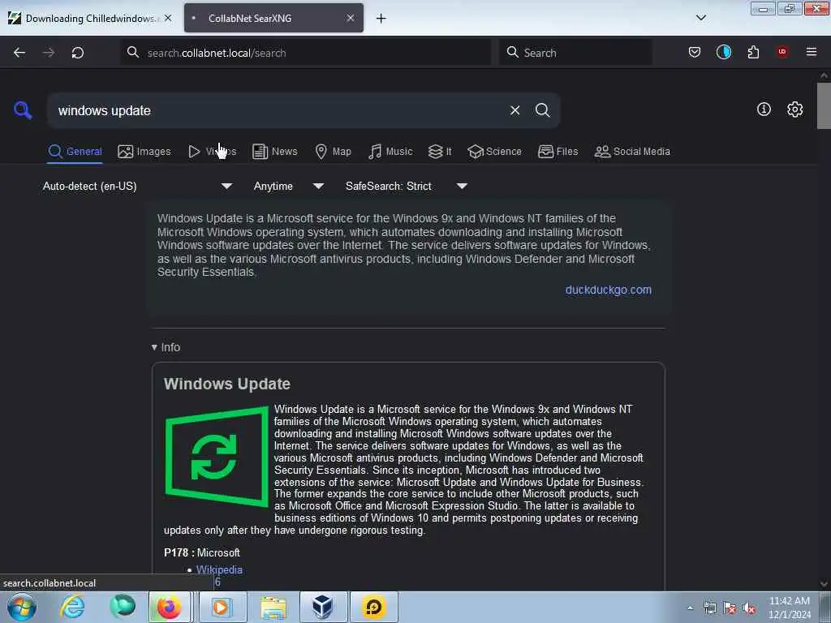
Task: Click the SearXNG magnifier logo
Action: pos(23,110)
